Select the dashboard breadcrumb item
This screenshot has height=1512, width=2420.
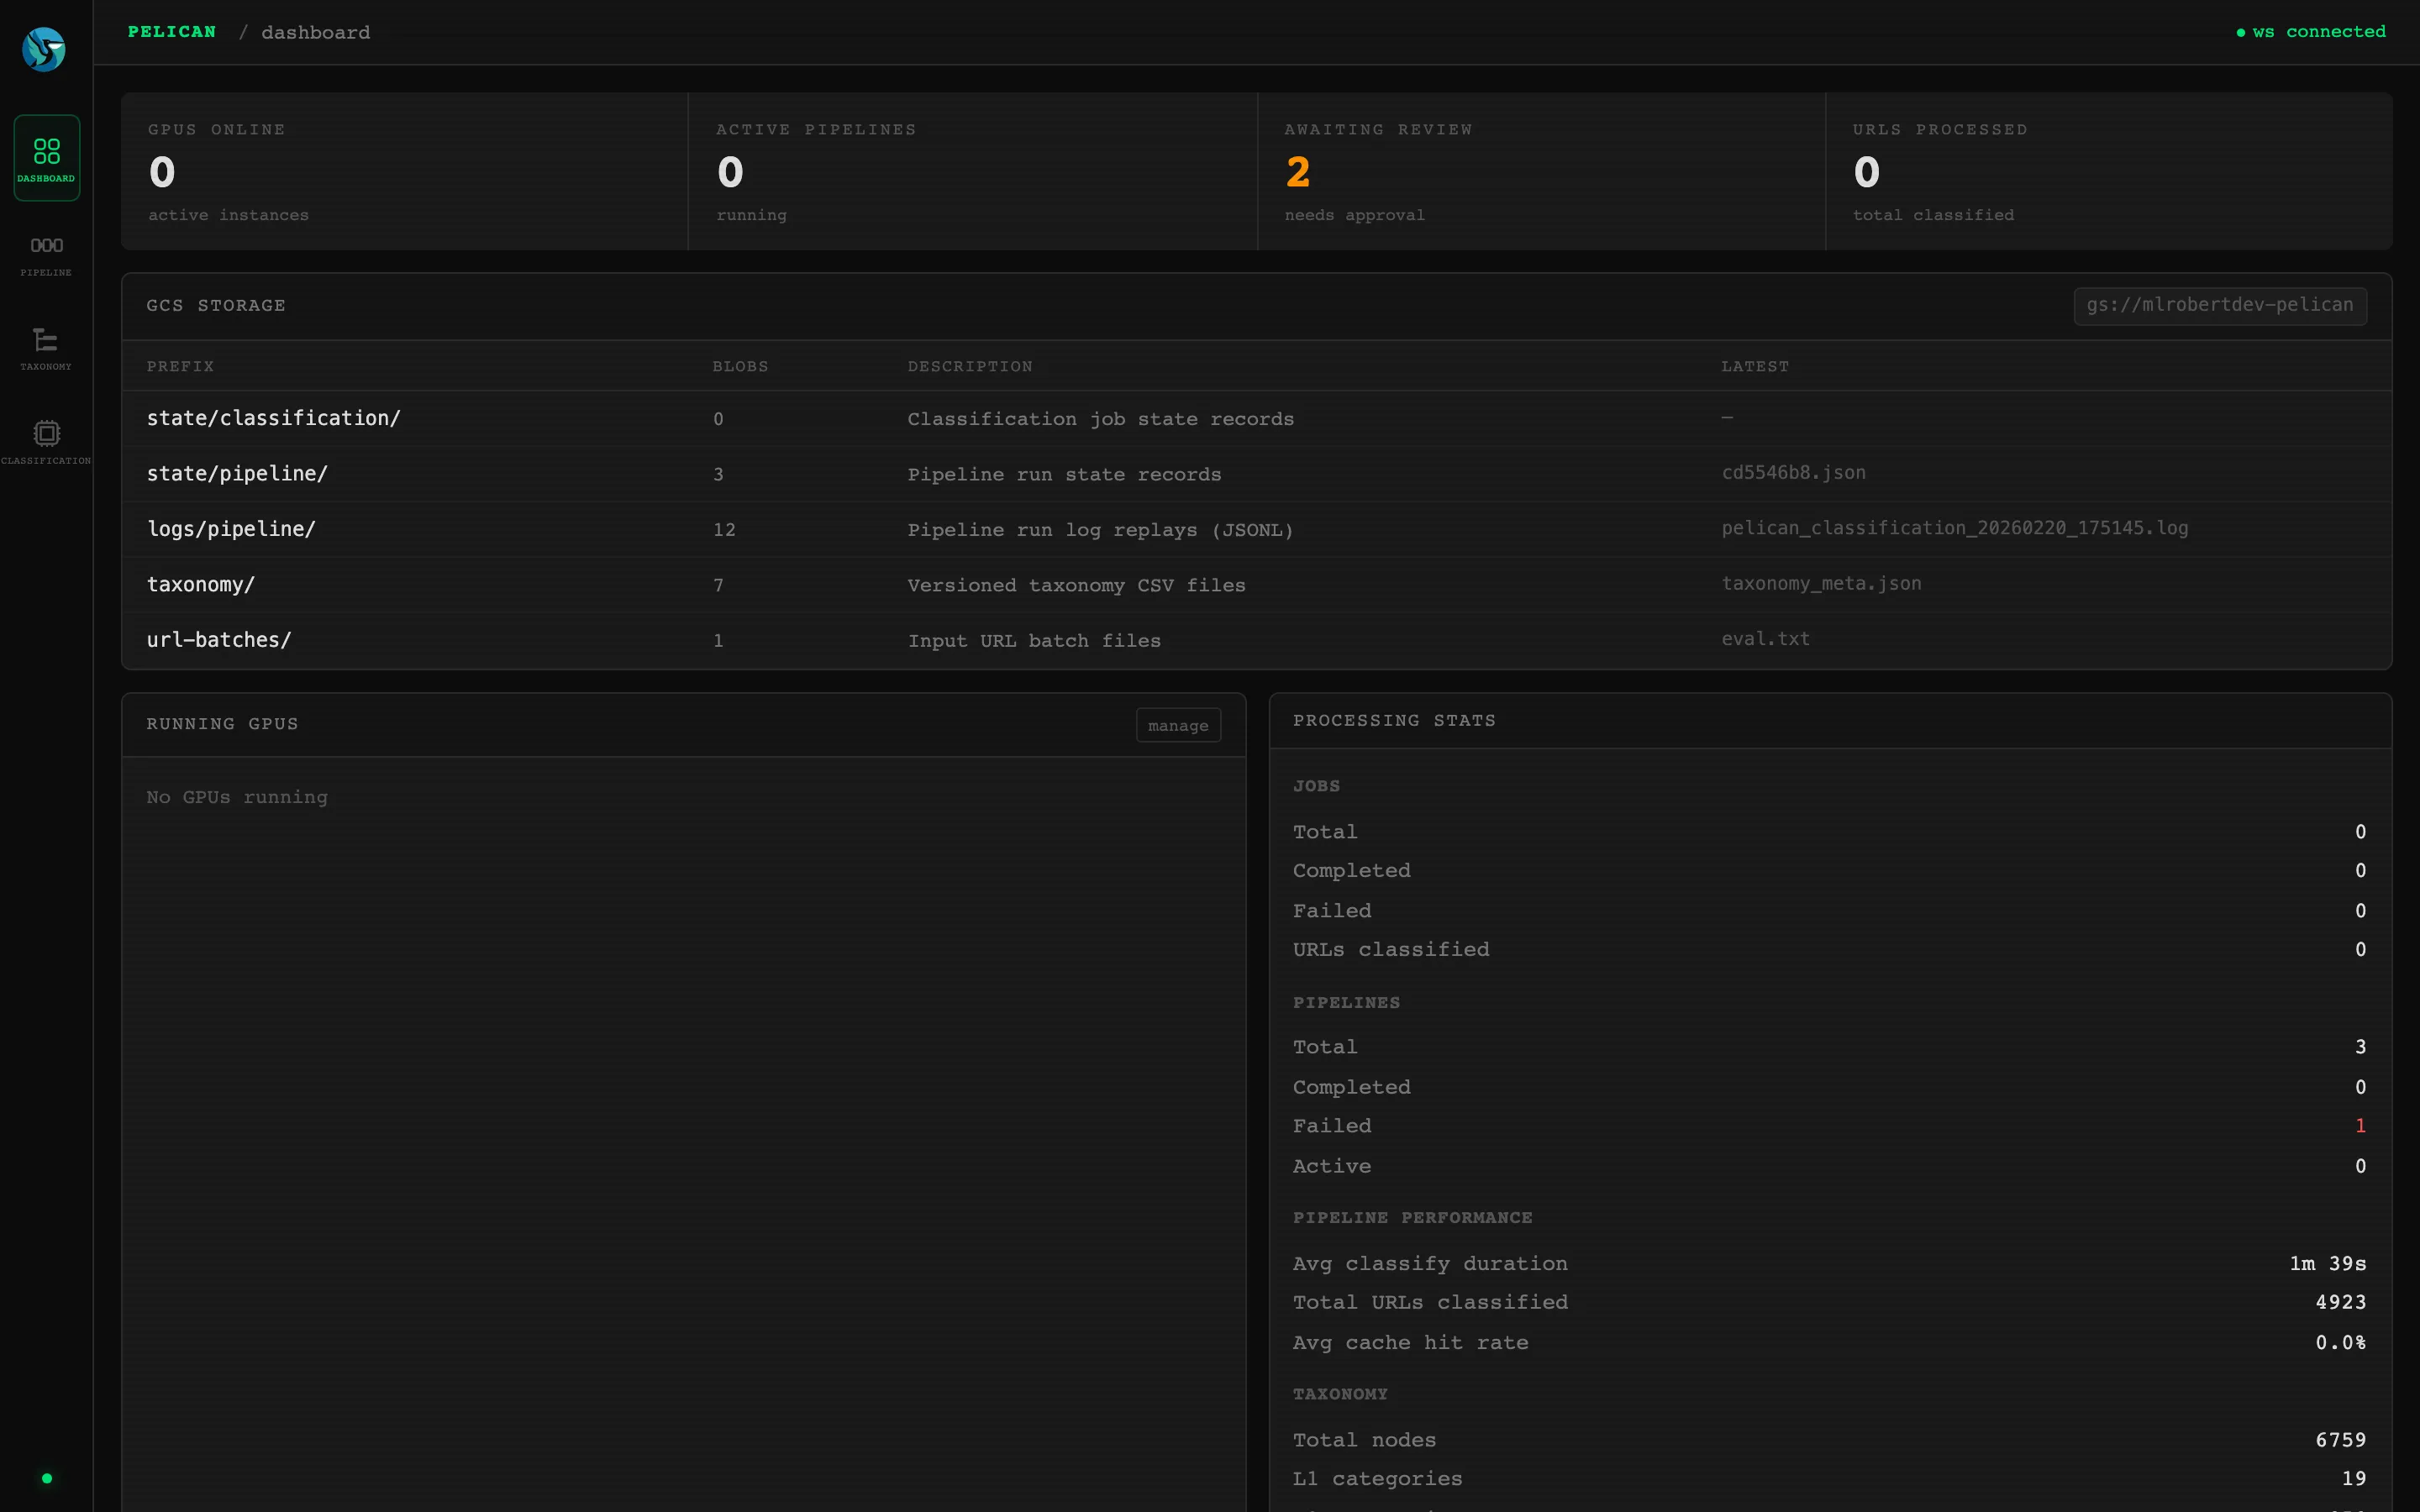coord(314,31)
